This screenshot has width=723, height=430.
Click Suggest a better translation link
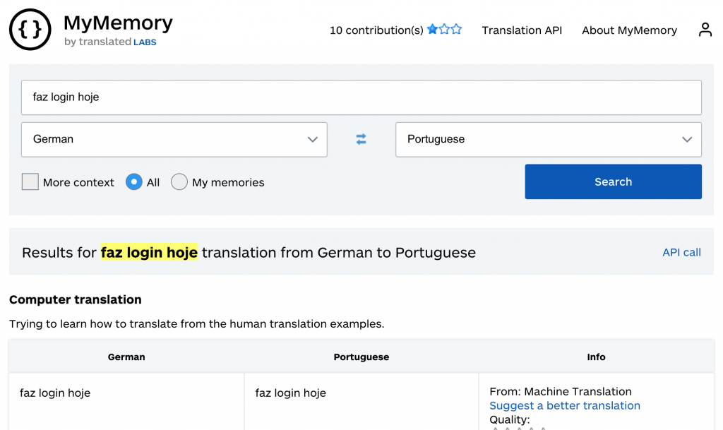click(565, 405)
